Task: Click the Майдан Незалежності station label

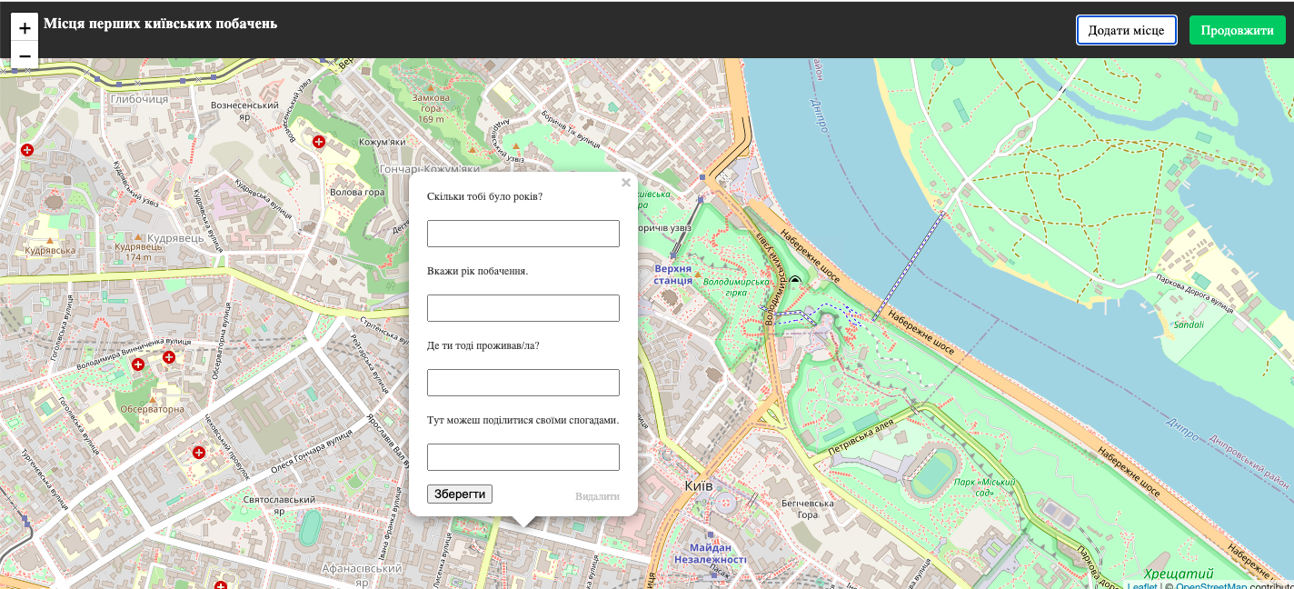Action: coord(710,554)
